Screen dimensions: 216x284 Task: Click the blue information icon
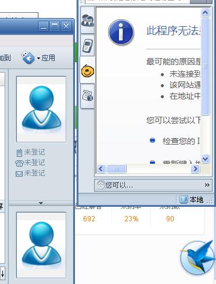point(121,32)
